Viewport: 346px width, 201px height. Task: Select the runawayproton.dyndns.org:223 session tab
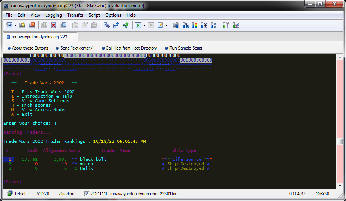pos(40,37)
